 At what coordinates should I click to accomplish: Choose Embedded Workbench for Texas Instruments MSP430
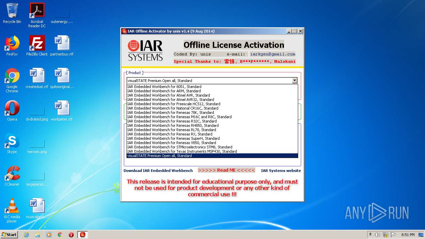coord(212,151)
